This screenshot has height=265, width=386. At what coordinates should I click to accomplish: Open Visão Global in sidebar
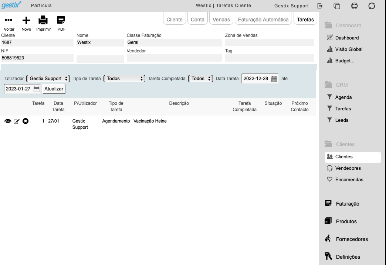tap(349, 49)
